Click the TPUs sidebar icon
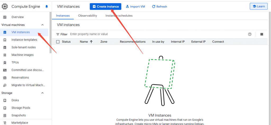 point(5,63)
